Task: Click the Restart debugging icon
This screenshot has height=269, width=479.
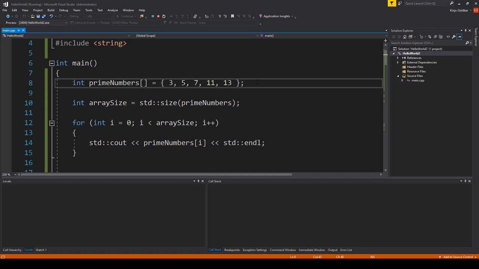Action: pyautogui.click(x=164, y=16)
